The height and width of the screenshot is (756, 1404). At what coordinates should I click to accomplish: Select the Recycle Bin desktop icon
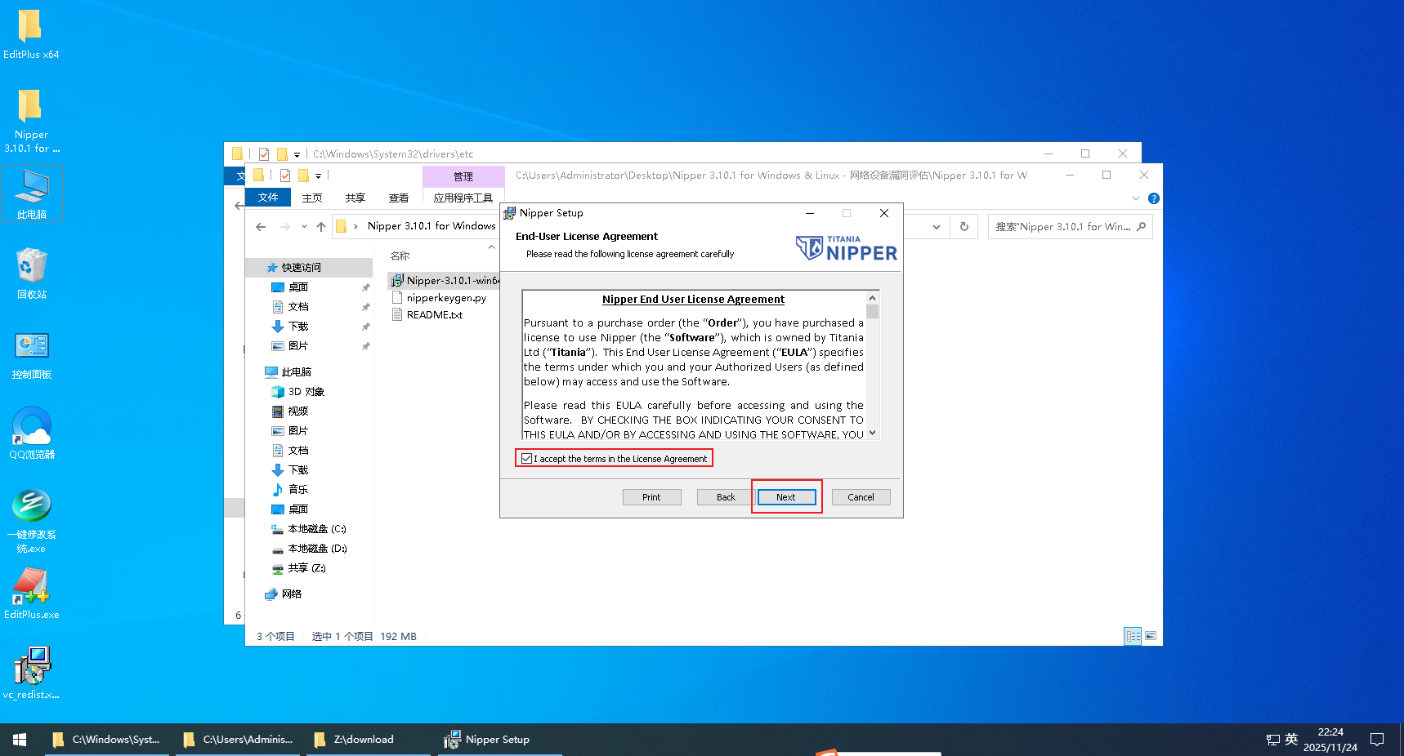[32, 268]
